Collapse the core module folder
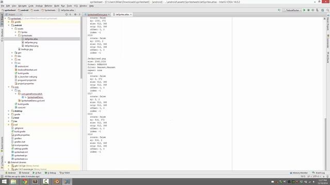Viewport: 330px width, 185px height. [x=9, y=87]
